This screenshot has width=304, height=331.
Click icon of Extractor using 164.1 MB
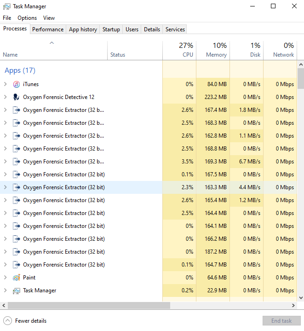click(17, 226)
